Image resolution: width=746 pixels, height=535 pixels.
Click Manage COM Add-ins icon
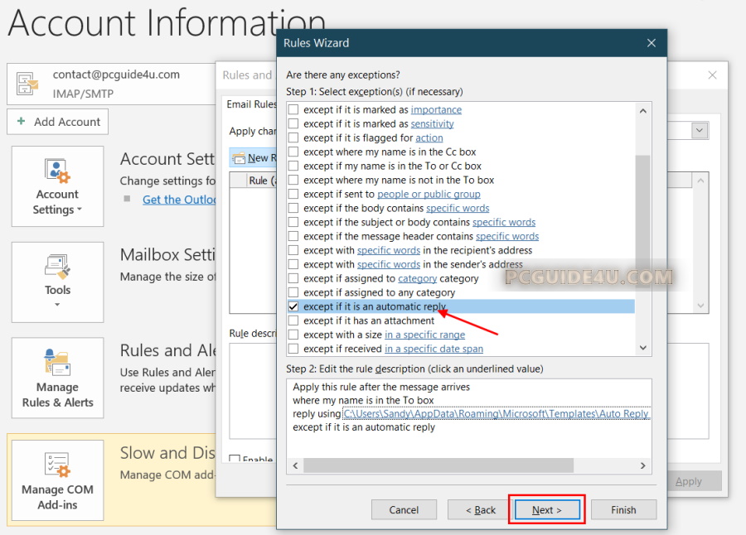point(57,465)
